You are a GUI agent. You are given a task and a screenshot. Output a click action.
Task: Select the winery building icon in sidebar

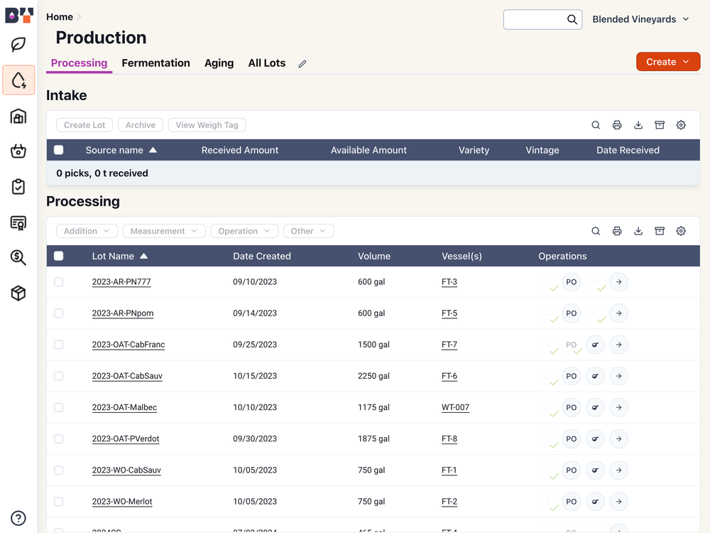tap(18, 116)
